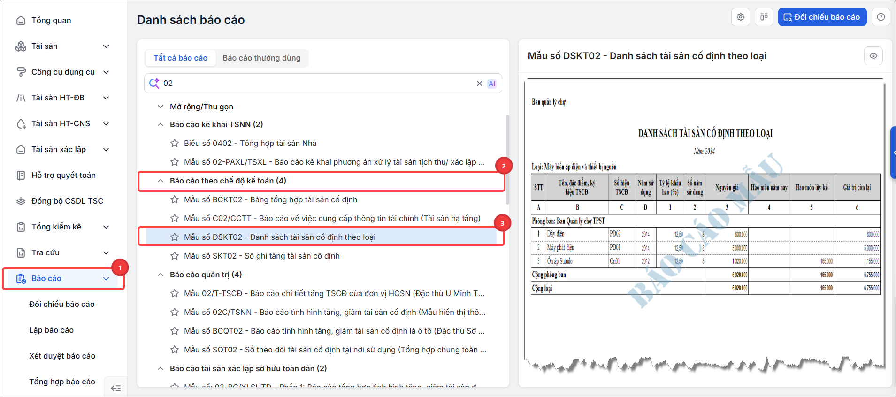This screenshot has width=896, height=397.
Task: Click the Hỗ trợ quyết toán icon
Action: click(x=21, y=175)
